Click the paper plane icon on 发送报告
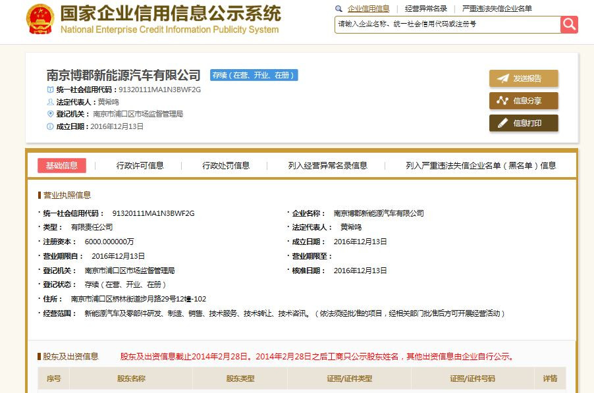594x393 pixels. pos(502,78)
